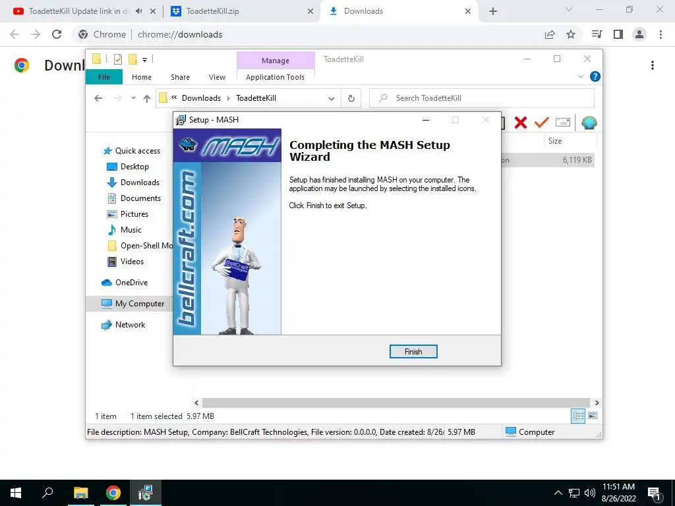Mute the YouTube tab audio icon
This screenshot has height=506, width=675.
pyautogui.click(x=138, y=11)
